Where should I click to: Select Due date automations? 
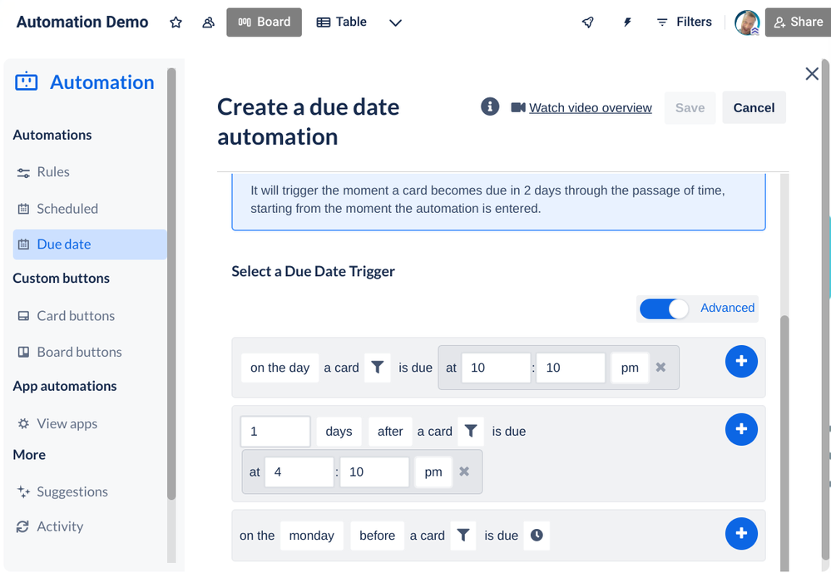pos(90,245)
